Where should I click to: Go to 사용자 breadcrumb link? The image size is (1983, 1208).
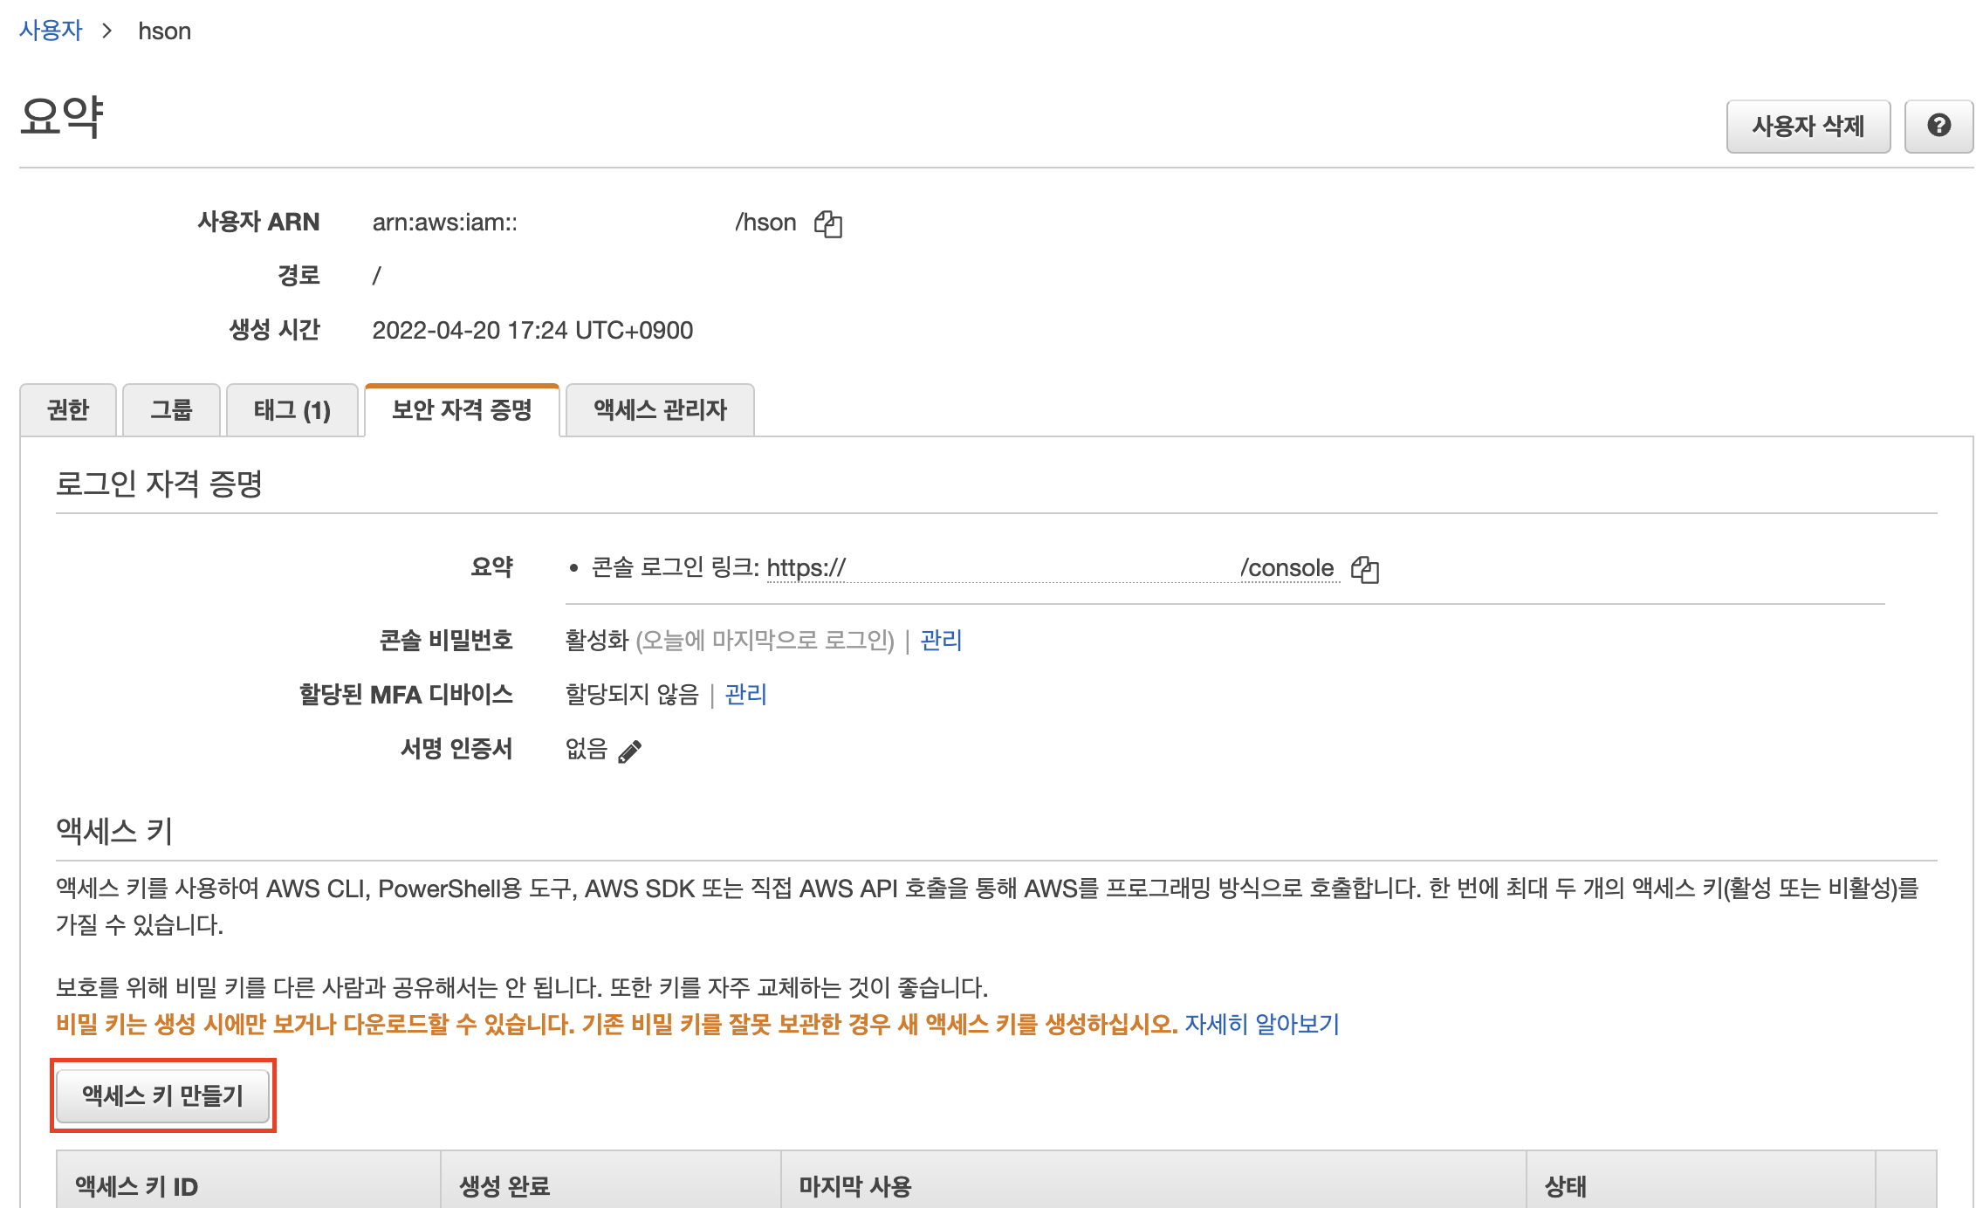pyautogui.click(x=51, y=31)
